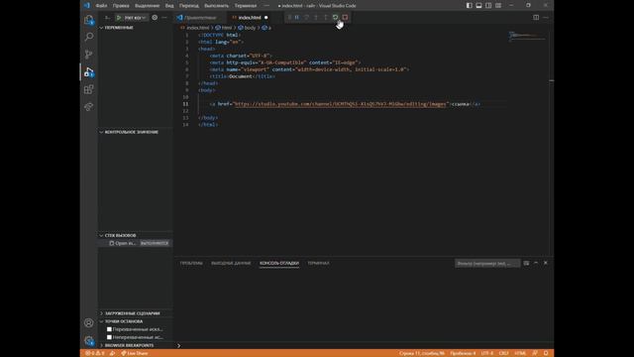Image resolution: width=634 pixels, height=357 pixels.
Task: Open the Терминал menu
Action: point(246,6)
